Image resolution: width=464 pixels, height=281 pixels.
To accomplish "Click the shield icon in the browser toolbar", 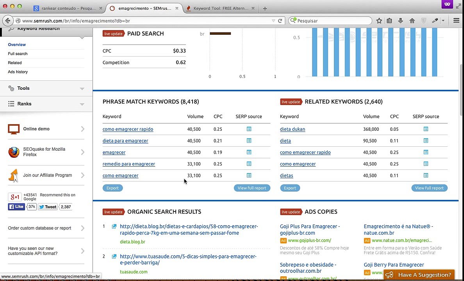I will (x=424, y=21).
